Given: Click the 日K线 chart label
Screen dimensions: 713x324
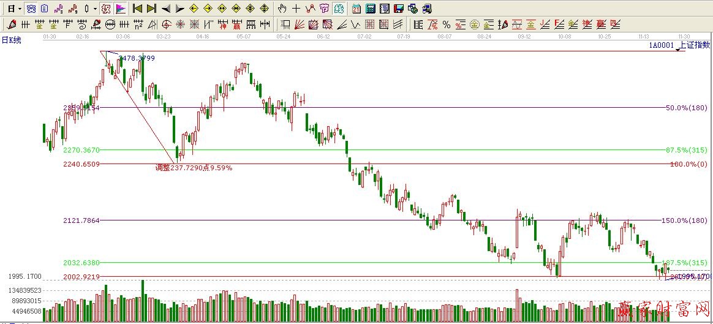Looking at the screenshot, I should [11, 40].
